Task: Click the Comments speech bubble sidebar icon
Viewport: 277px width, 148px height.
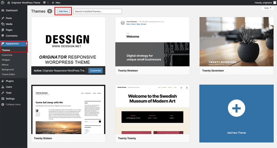Action: (x=3, y=36)
